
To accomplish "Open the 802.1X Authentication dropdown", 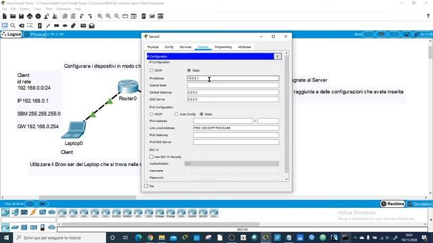I will (231, 163).
